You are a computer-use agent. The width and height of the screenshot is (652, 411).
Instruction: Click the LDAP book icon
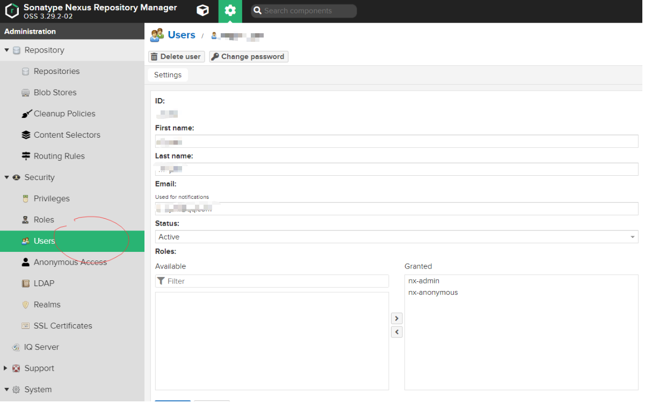(x=25, y=283)
